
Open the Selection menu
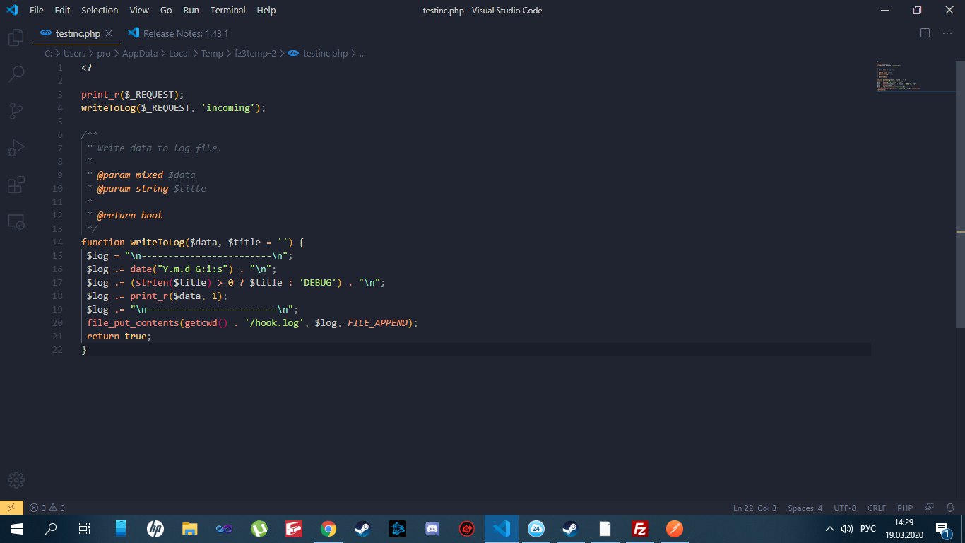[100, 11]
